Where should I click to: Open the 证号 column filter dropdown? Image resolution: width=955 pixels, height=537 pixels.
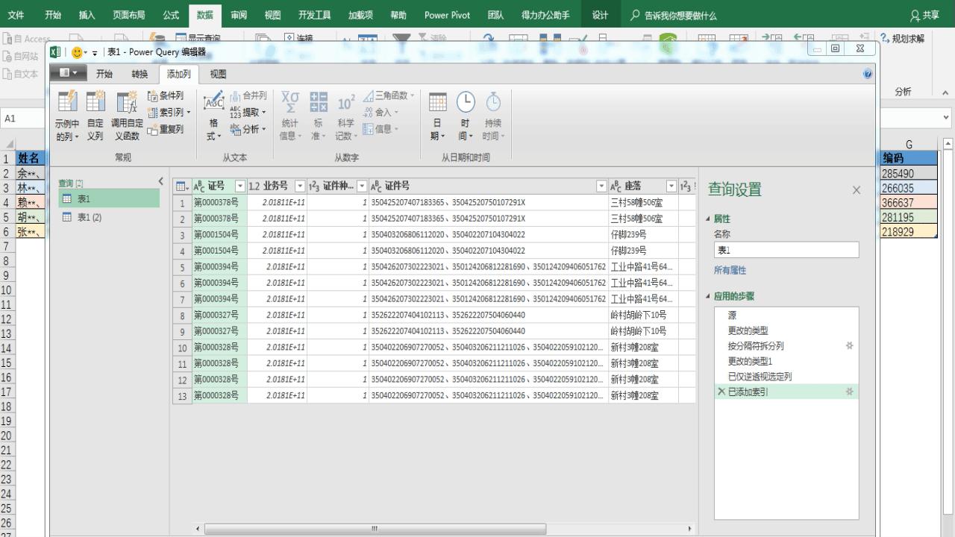239,186
